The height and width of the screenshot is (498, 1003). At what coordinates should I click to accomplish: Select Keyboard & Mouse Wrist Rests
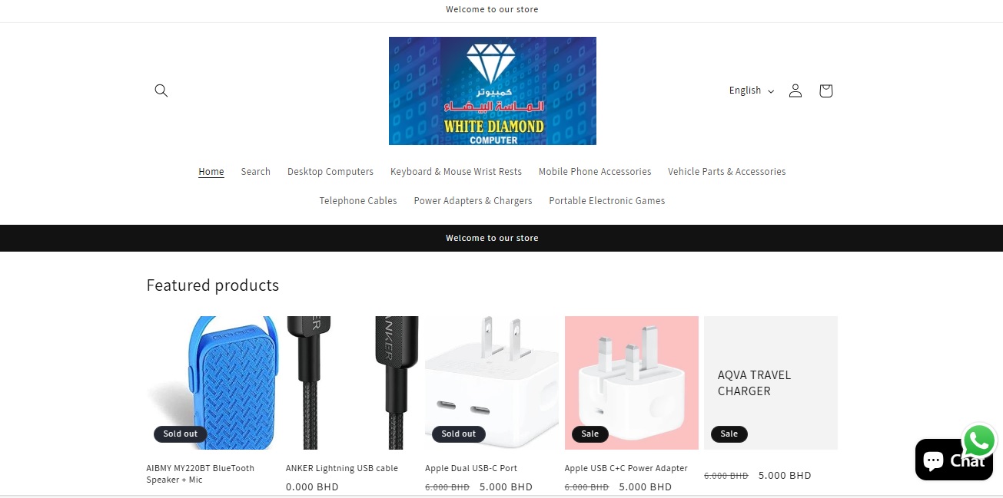pos(456,172)
